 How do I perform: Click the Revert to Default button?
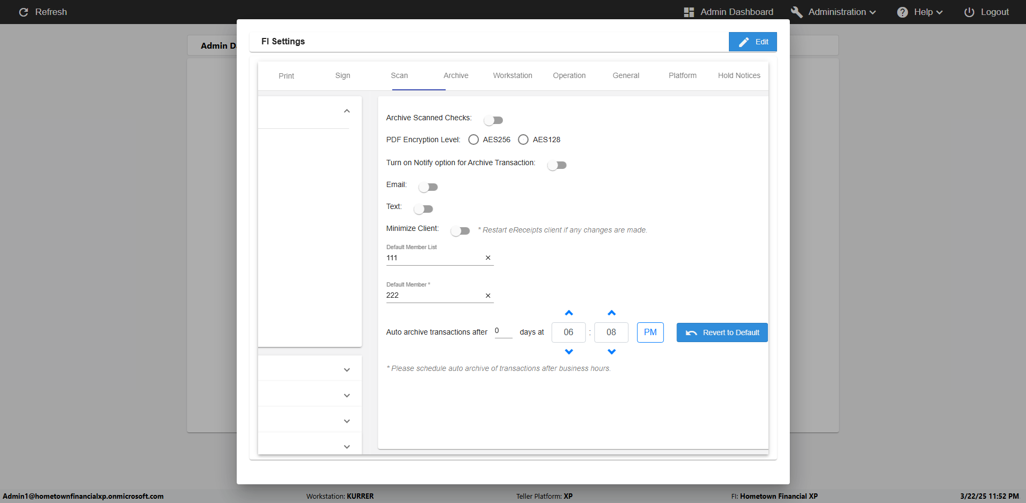(x=722, y=332)
